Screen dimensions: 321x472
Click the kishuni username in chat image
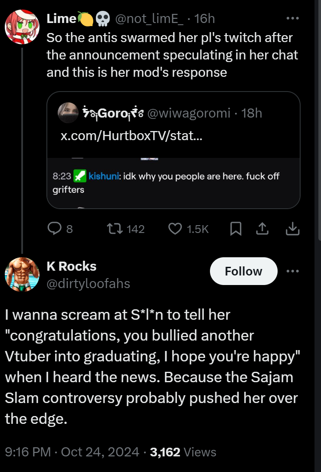point(104,176)
